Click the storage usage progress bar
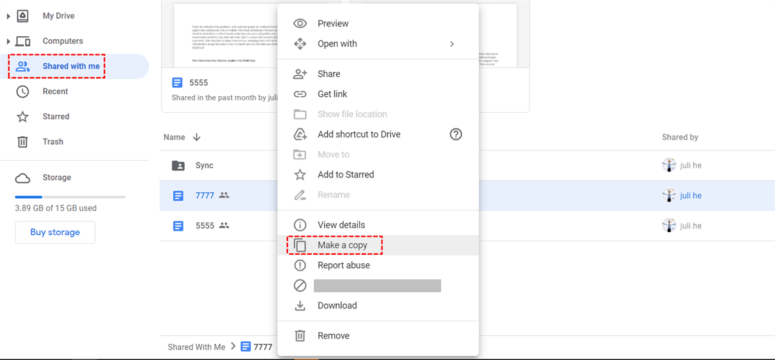775x360 pixels. [70, 197]
